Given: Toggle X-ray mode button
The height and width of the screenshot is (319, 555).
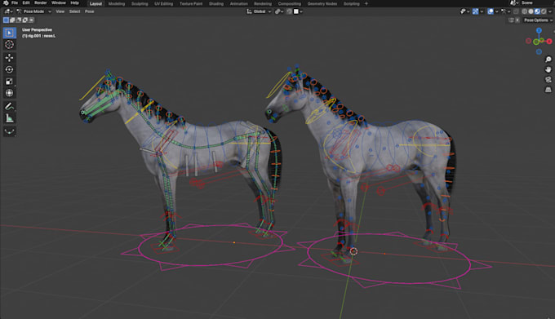Looking at the screenshot, I should click(x=516, y=11).
